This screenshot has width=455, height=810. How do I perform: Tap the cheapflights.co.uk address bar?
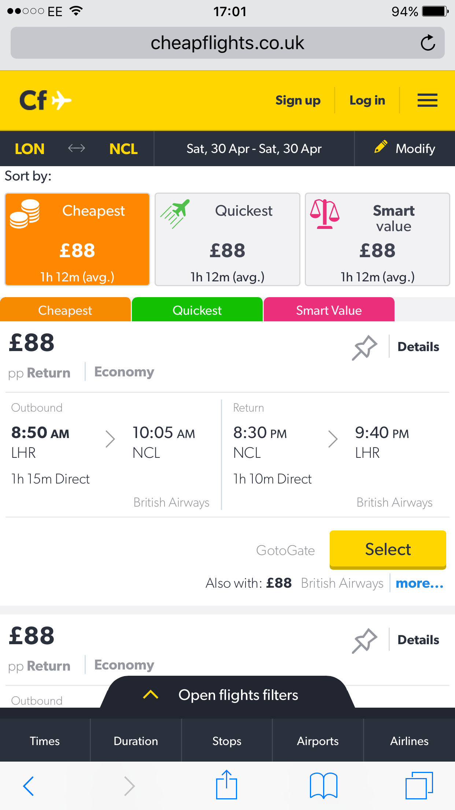click(227, 43)
